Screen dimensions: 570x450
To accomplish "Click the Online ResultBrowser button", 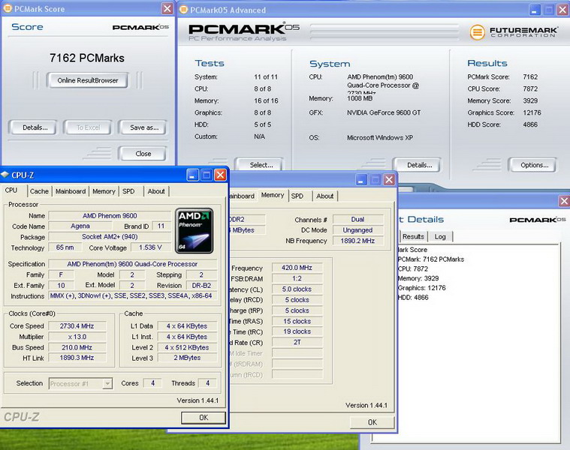I will (88, 80).
